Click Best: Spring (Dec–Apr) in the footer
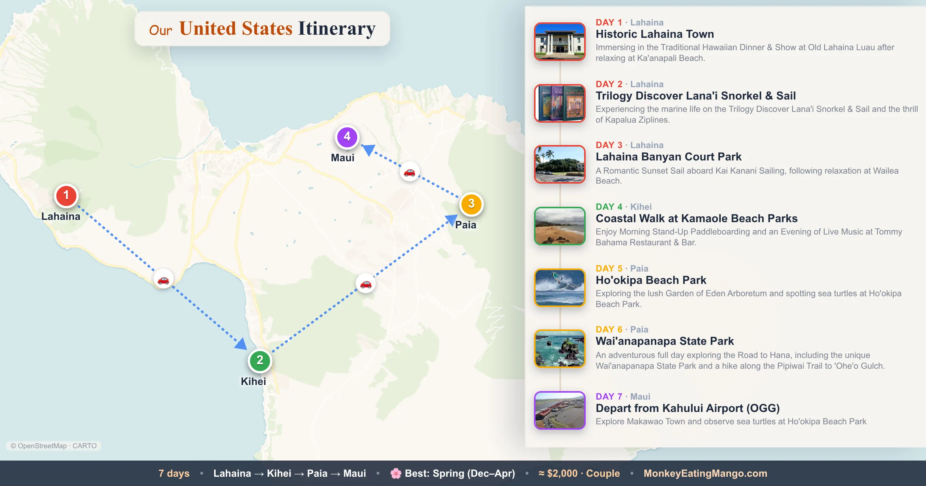This screenshot has width=926, height=486. click(460, 473)
